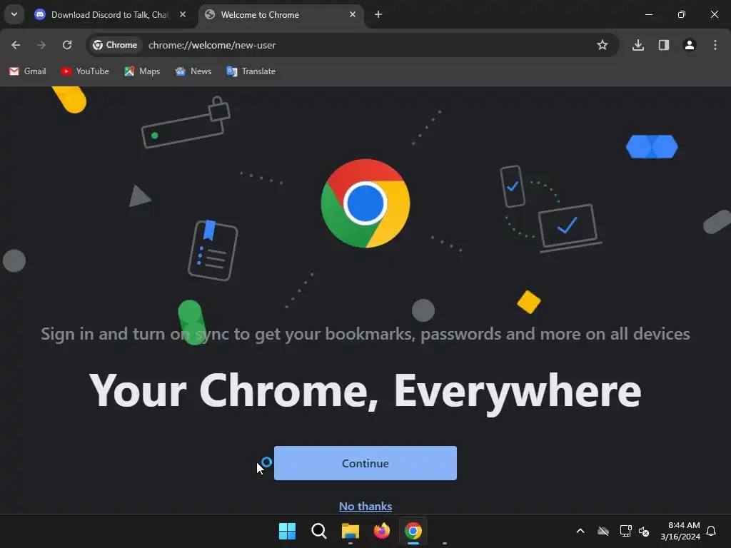Close the Chrome window
The width and height of the screenshot is (731, 548).
(714, 14)
